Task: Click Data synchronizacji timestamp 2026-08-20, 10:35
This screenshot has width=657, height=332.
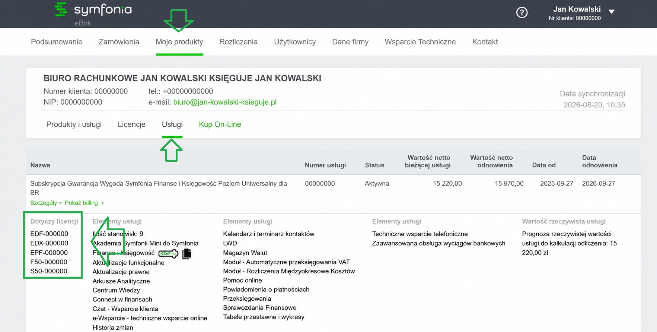Action: coord(594,105)
